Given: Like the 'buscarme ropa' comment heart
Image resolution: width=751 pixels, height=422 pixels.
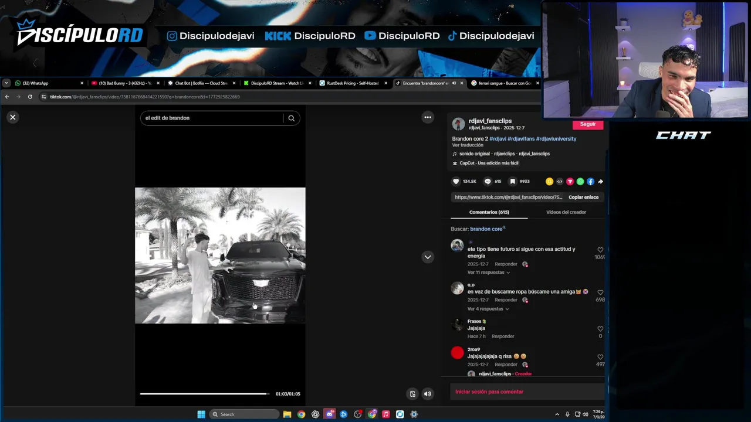Looking at the screenshot, I should [x=600, y=292].
